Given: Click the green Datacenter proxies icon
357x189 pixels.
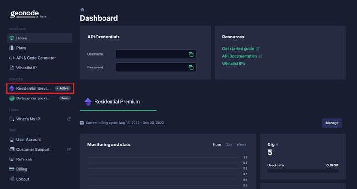Looking at the screenshot, I should (x=12, y=98).
